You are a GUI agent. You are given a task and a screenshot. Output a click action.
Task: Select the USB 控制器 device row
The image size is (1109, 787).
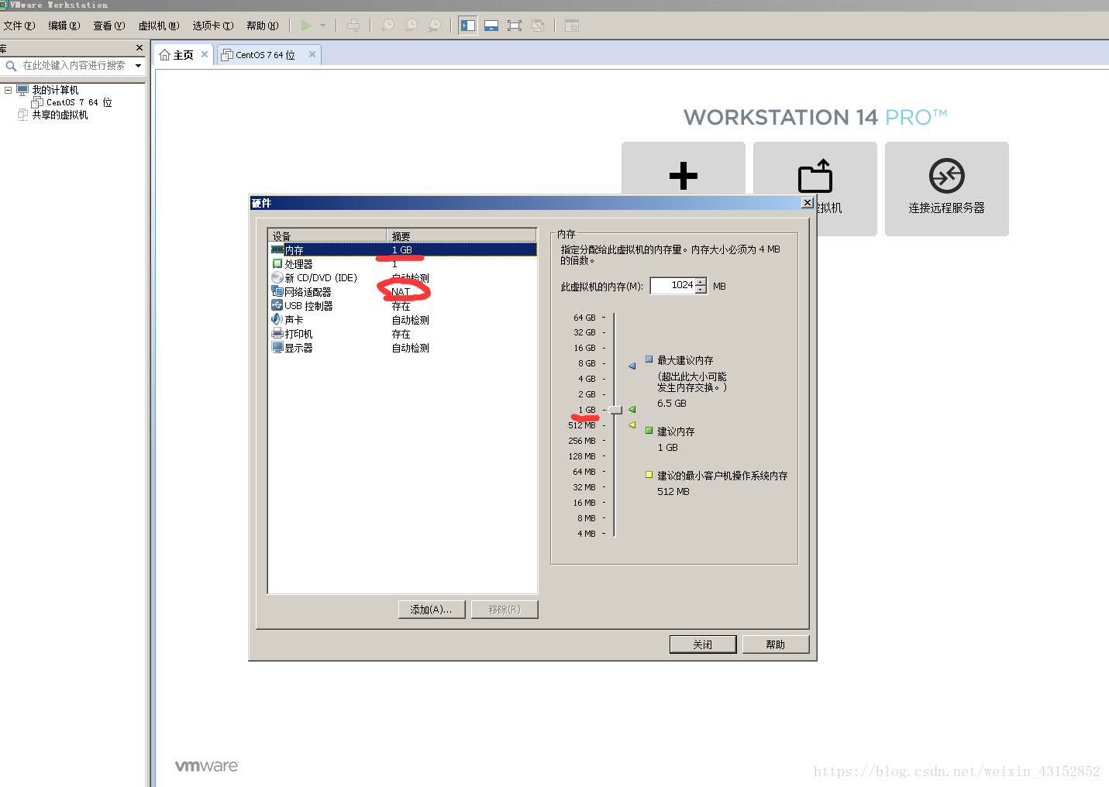tap(402, 306)
